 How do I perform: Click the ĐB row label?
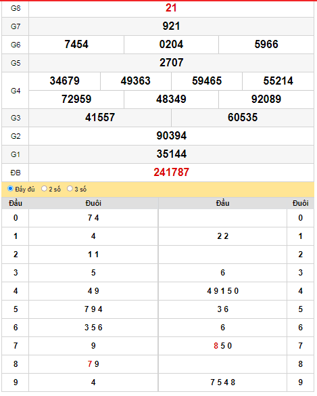16,173
